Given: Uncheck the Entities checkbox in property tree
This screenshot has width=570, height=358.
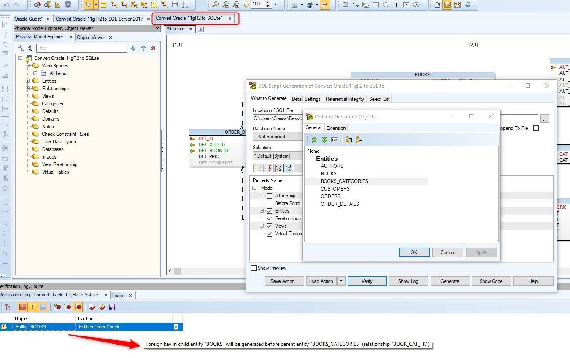Looking at the screenshot, I should [x=269, y=211].
